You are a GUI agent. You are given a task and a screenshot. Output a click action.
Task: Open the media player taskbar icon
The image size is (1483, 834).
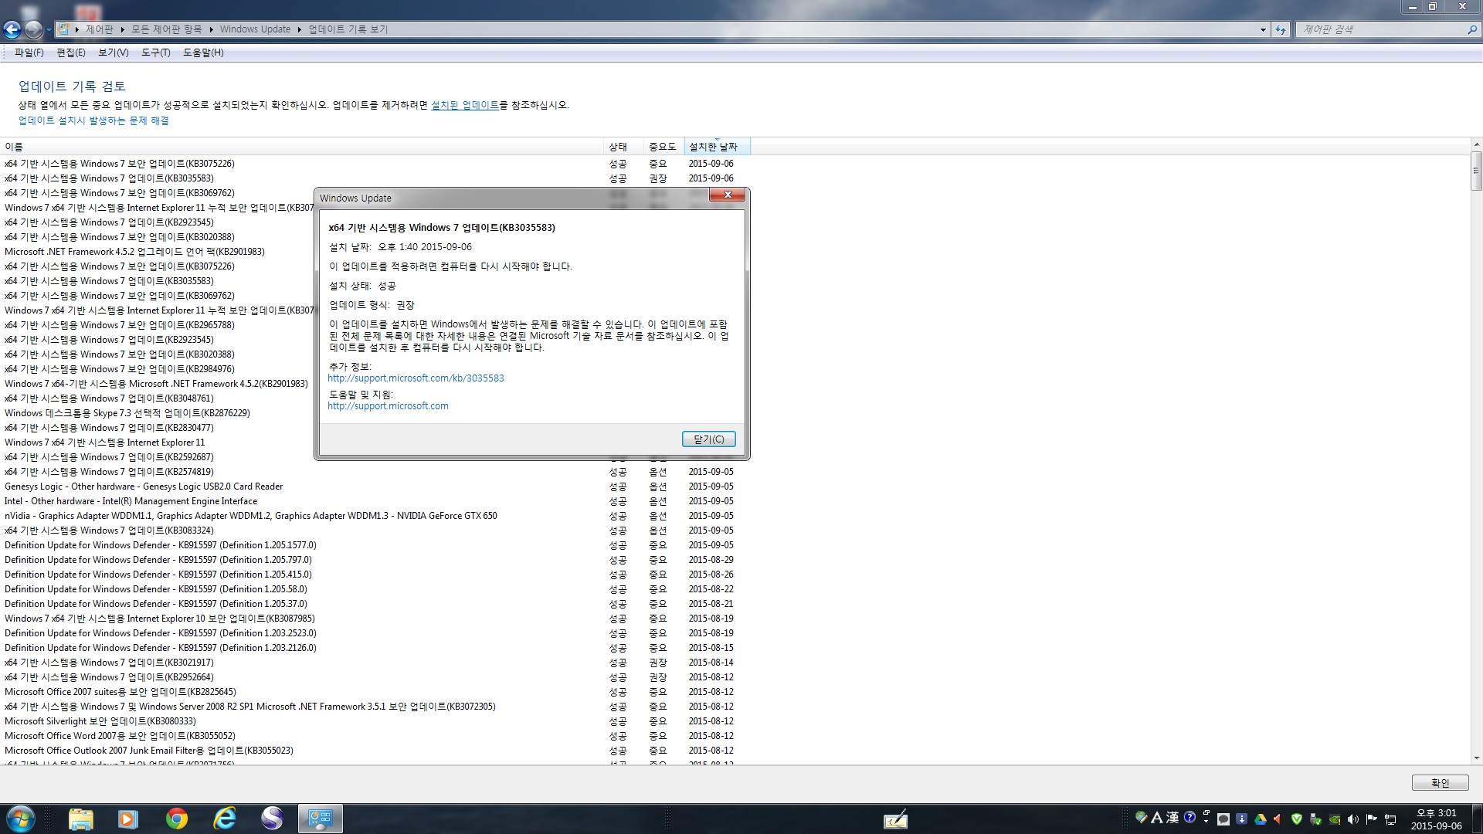[127, 819]
